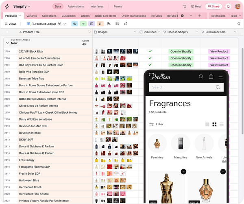Open the filter icon in toolbar
This screenshot has width=244, height=204.
point(83,24)
